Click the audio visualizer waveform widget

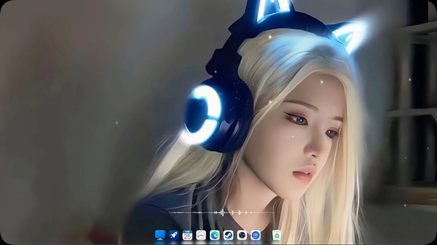[221, 213]
